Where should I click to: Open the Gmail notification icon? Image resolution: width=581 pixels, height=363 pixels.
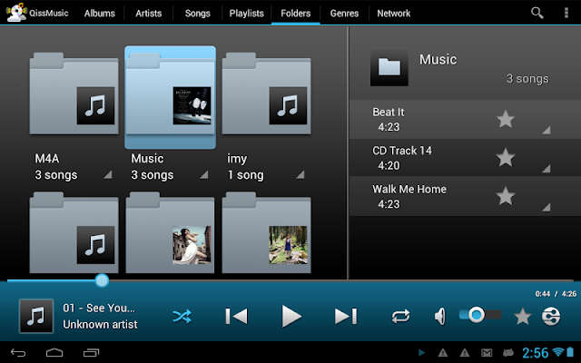487,353
